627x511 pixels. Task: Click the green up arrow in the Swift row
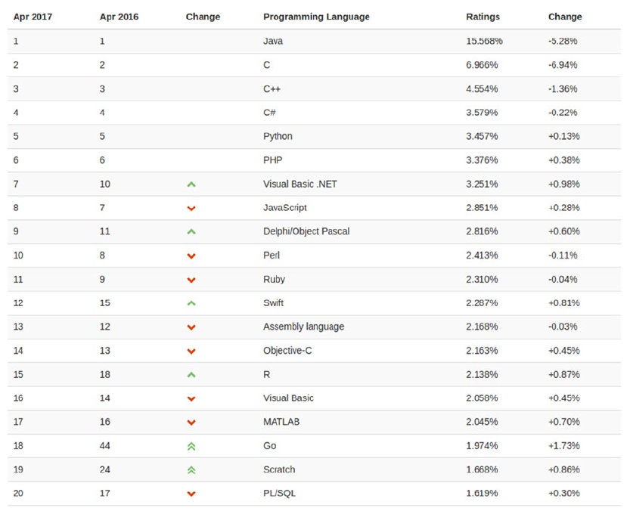[x=191, y=303]
